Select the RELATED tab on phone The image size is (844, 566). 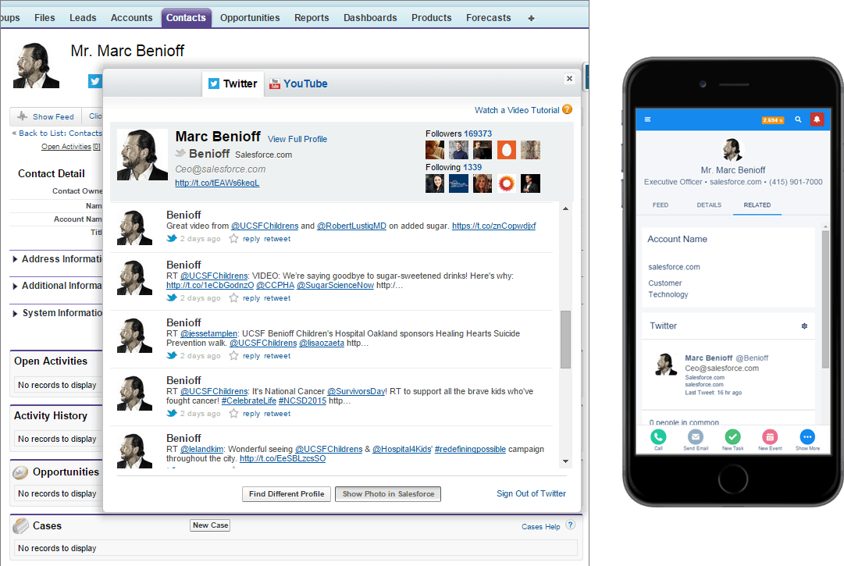pos(757,205)
